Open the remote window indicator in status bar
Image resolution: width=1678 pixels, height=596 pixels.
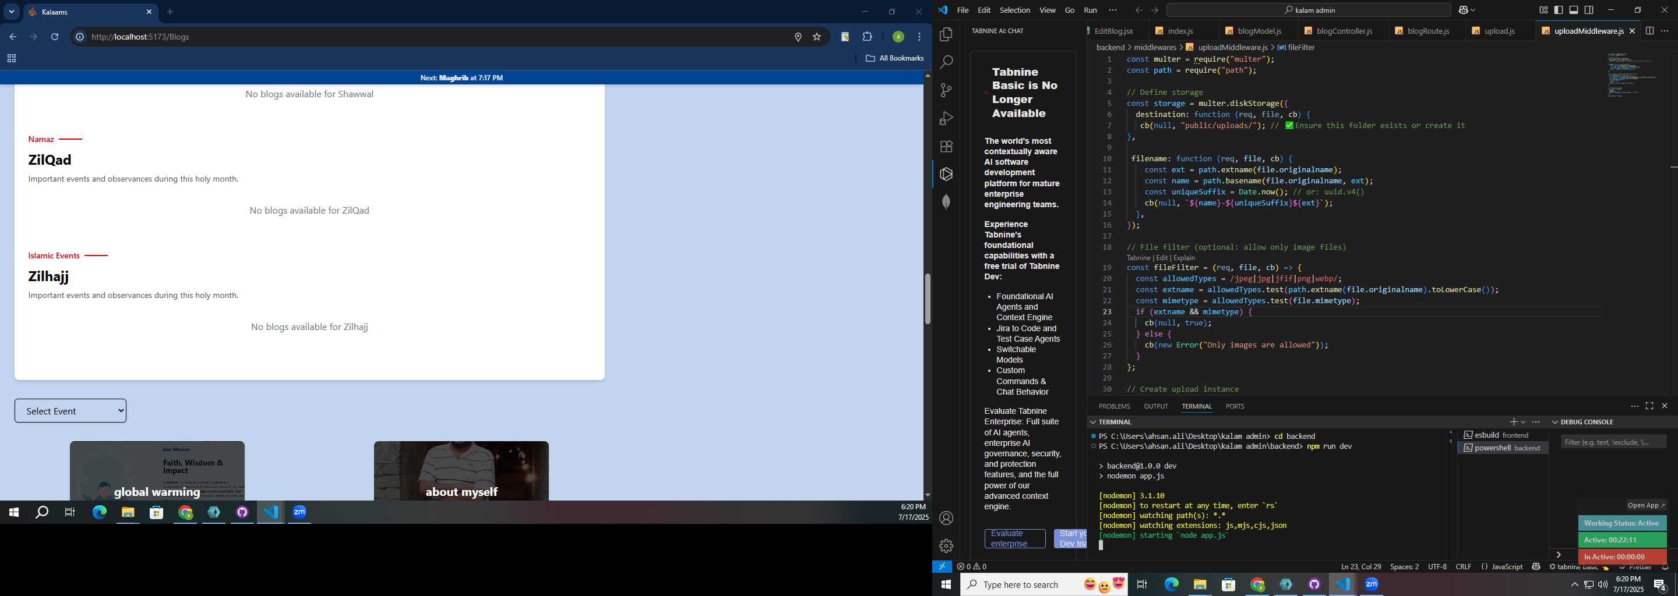942,567
